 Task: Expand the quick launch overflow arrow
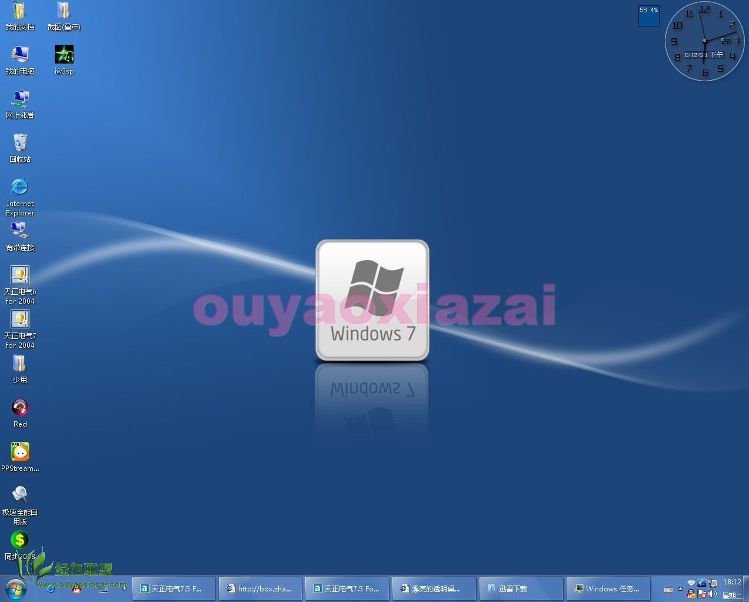(124, 588)
